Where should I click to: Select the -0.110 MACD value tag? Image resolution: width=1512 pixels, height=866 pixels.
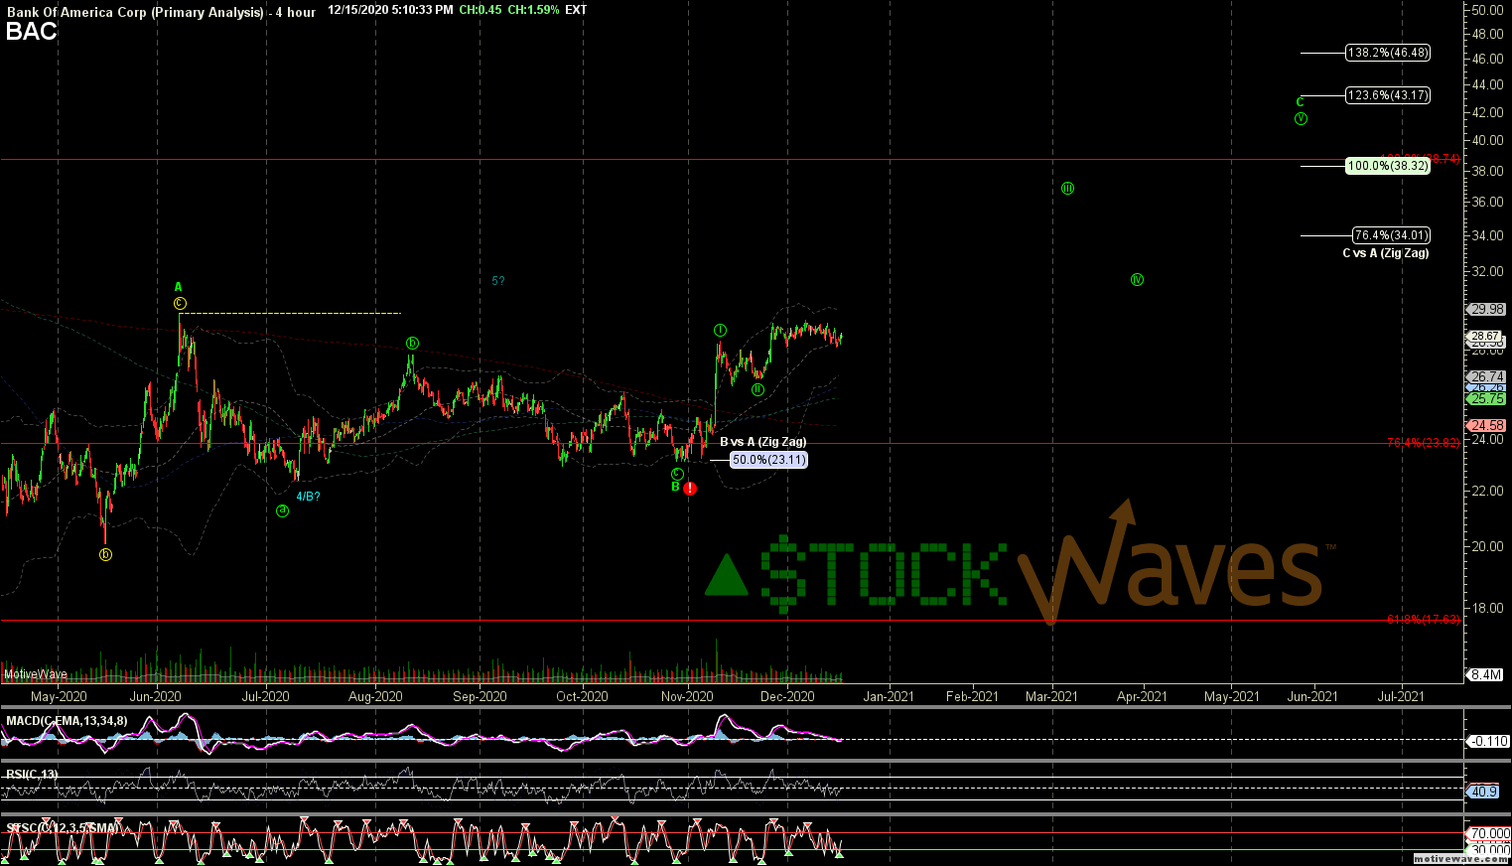tap(1488, 741)
